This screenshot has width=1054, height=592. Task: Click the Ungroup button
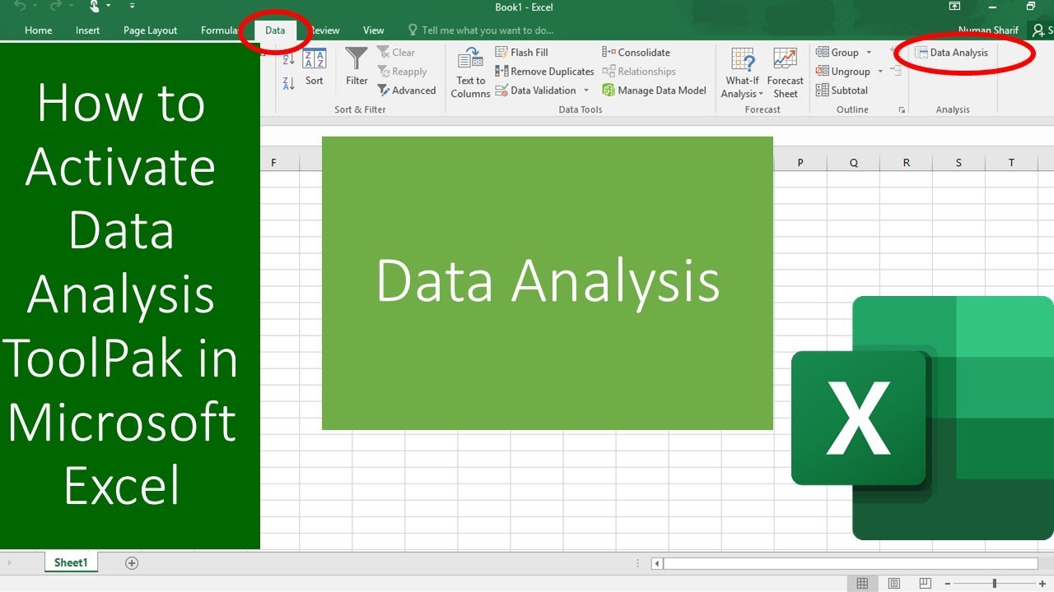click(x=843, y=72)
